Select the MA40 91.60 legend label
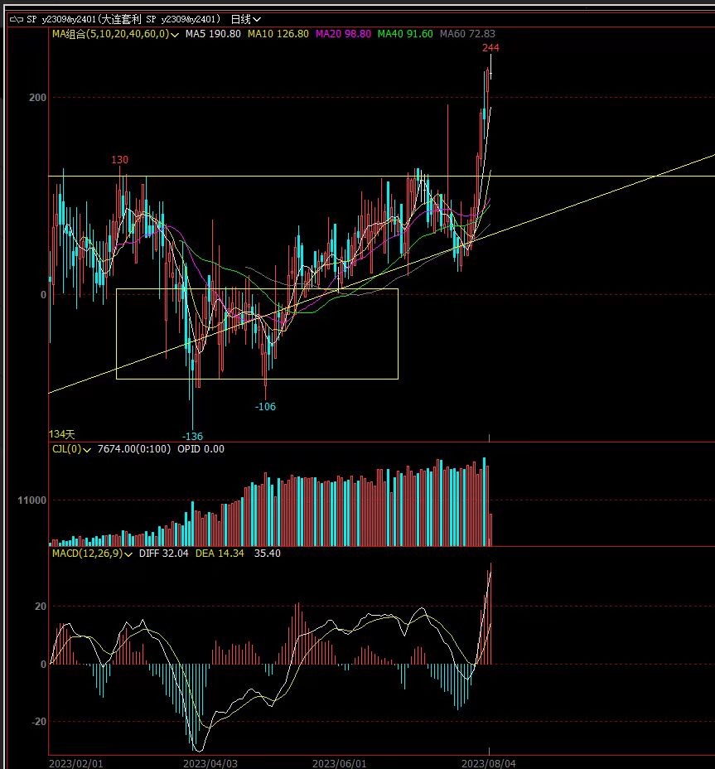This screenshot has height=769, width=715. click(x=404, y=34)
